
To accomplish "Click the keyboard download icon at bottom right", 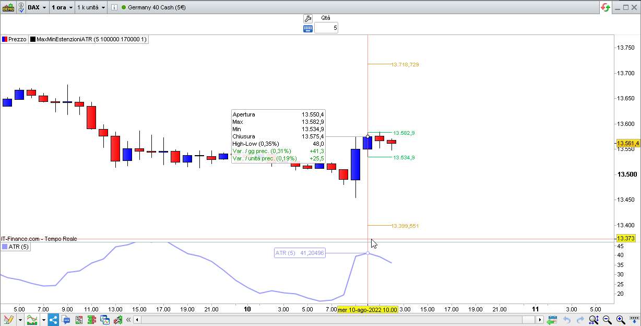I will pos(634,320).
